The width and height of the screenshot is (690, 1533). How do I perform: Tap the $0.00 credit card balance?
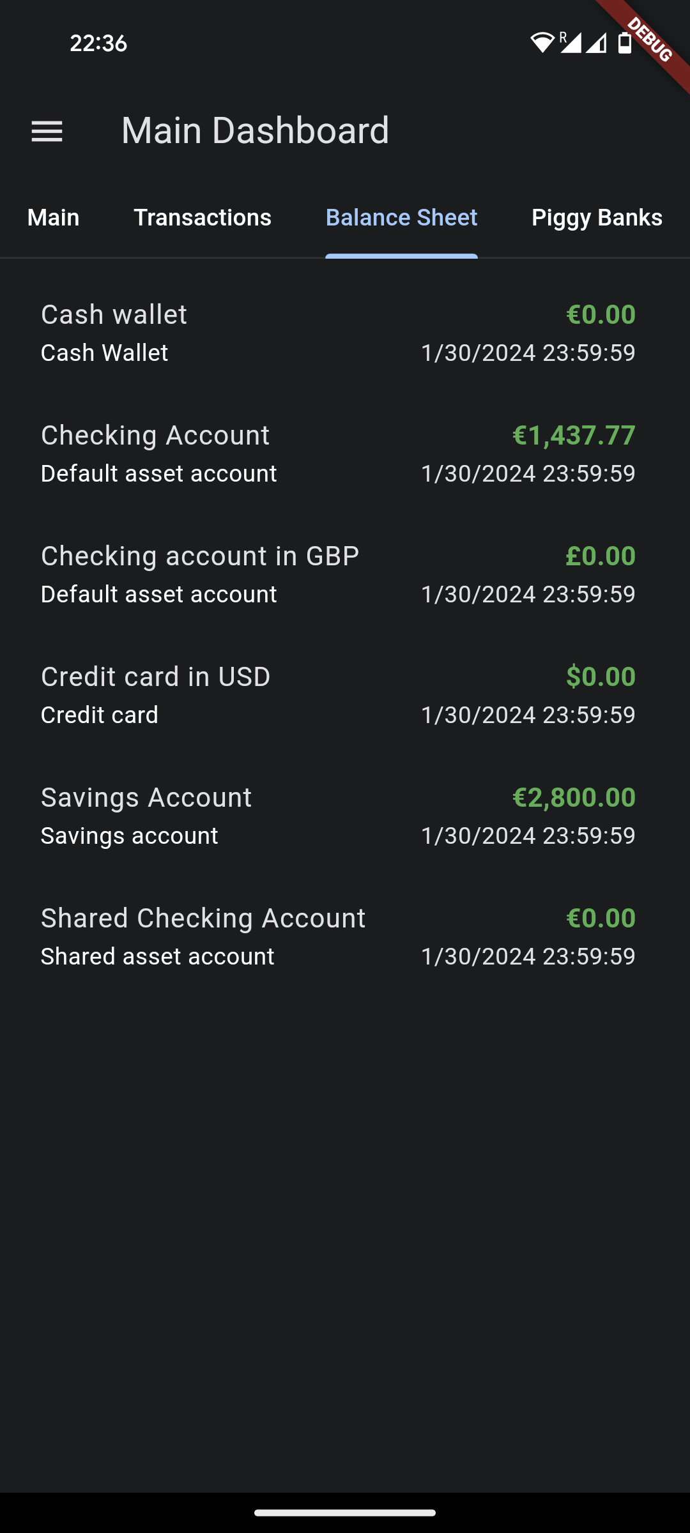601,677
